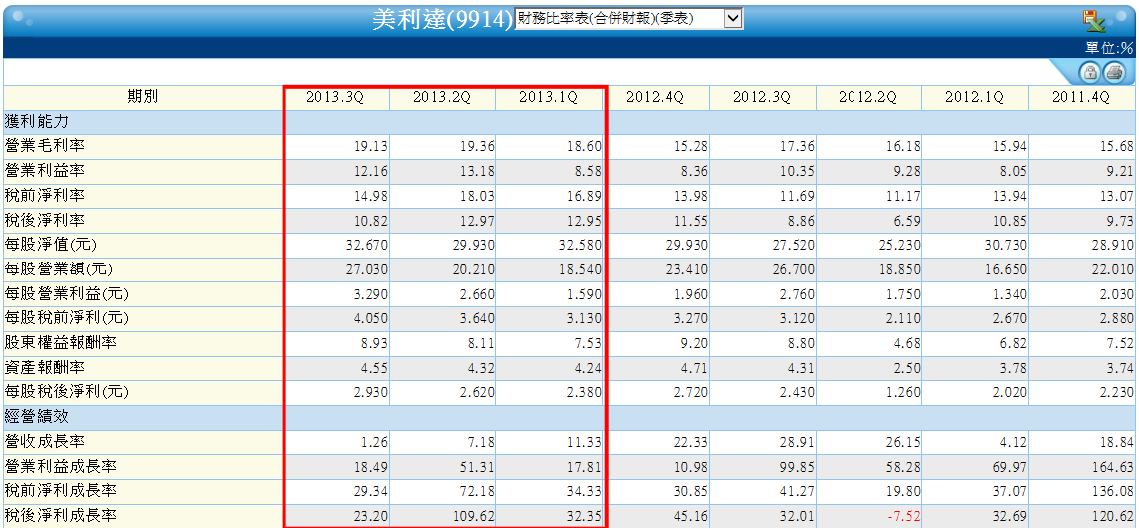Select the 2012.2Q column header
The image size is (1139, 528).
[x=868, y=98]
